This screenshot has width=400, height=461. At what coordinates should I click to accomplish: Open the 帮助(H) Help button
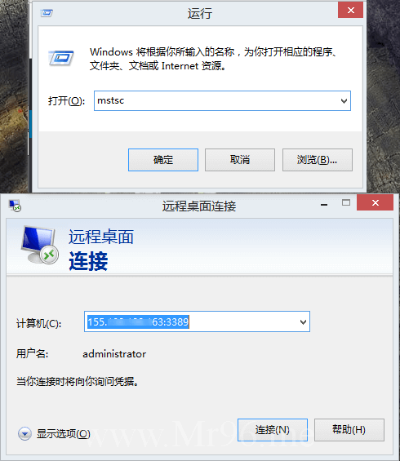[x=349, y=430]
